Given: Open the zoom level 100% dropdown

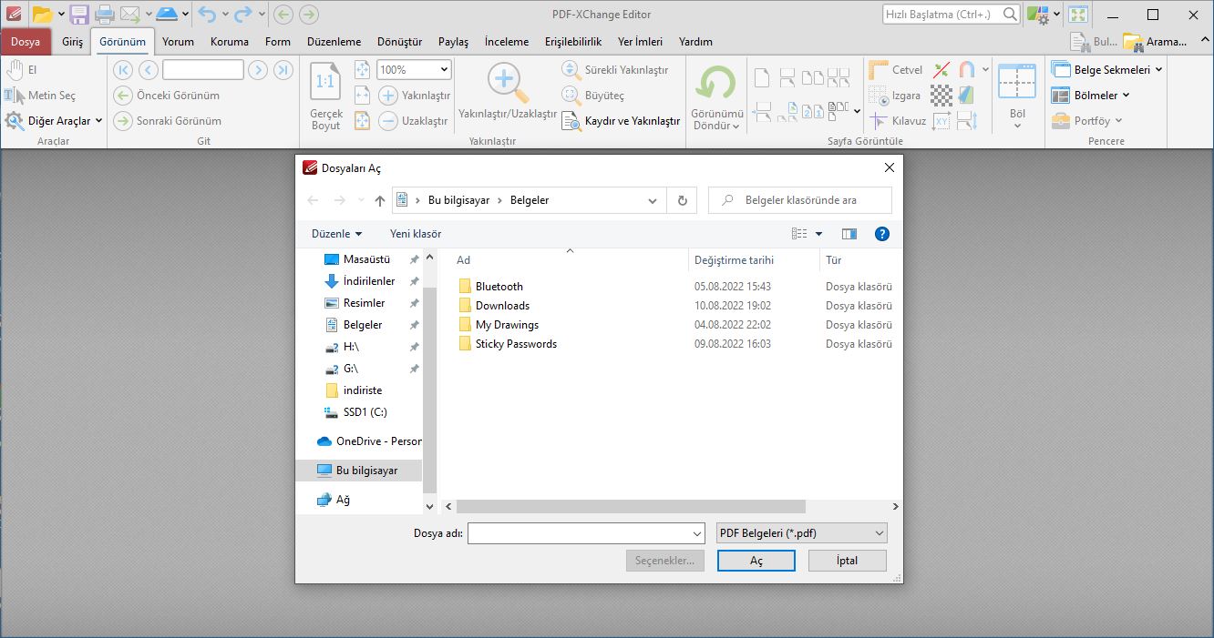Looking at the screenshot, I should click(444, 69).
